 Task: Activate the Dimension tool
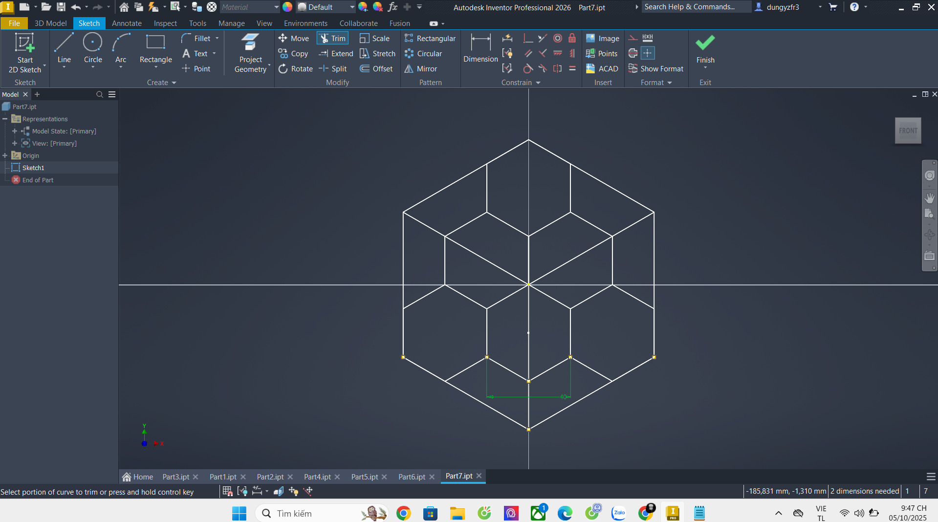point(480,49)
